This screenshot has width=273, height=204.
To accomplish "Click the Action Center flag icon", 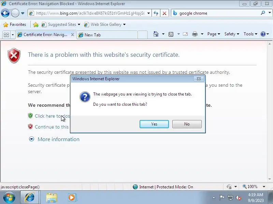I will pyautogui.click(x=221, y=198).
